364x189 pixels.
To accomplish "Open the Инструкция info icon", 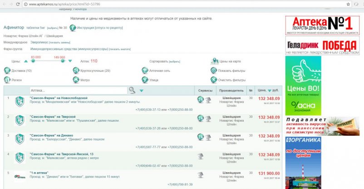I will [73, 28].
